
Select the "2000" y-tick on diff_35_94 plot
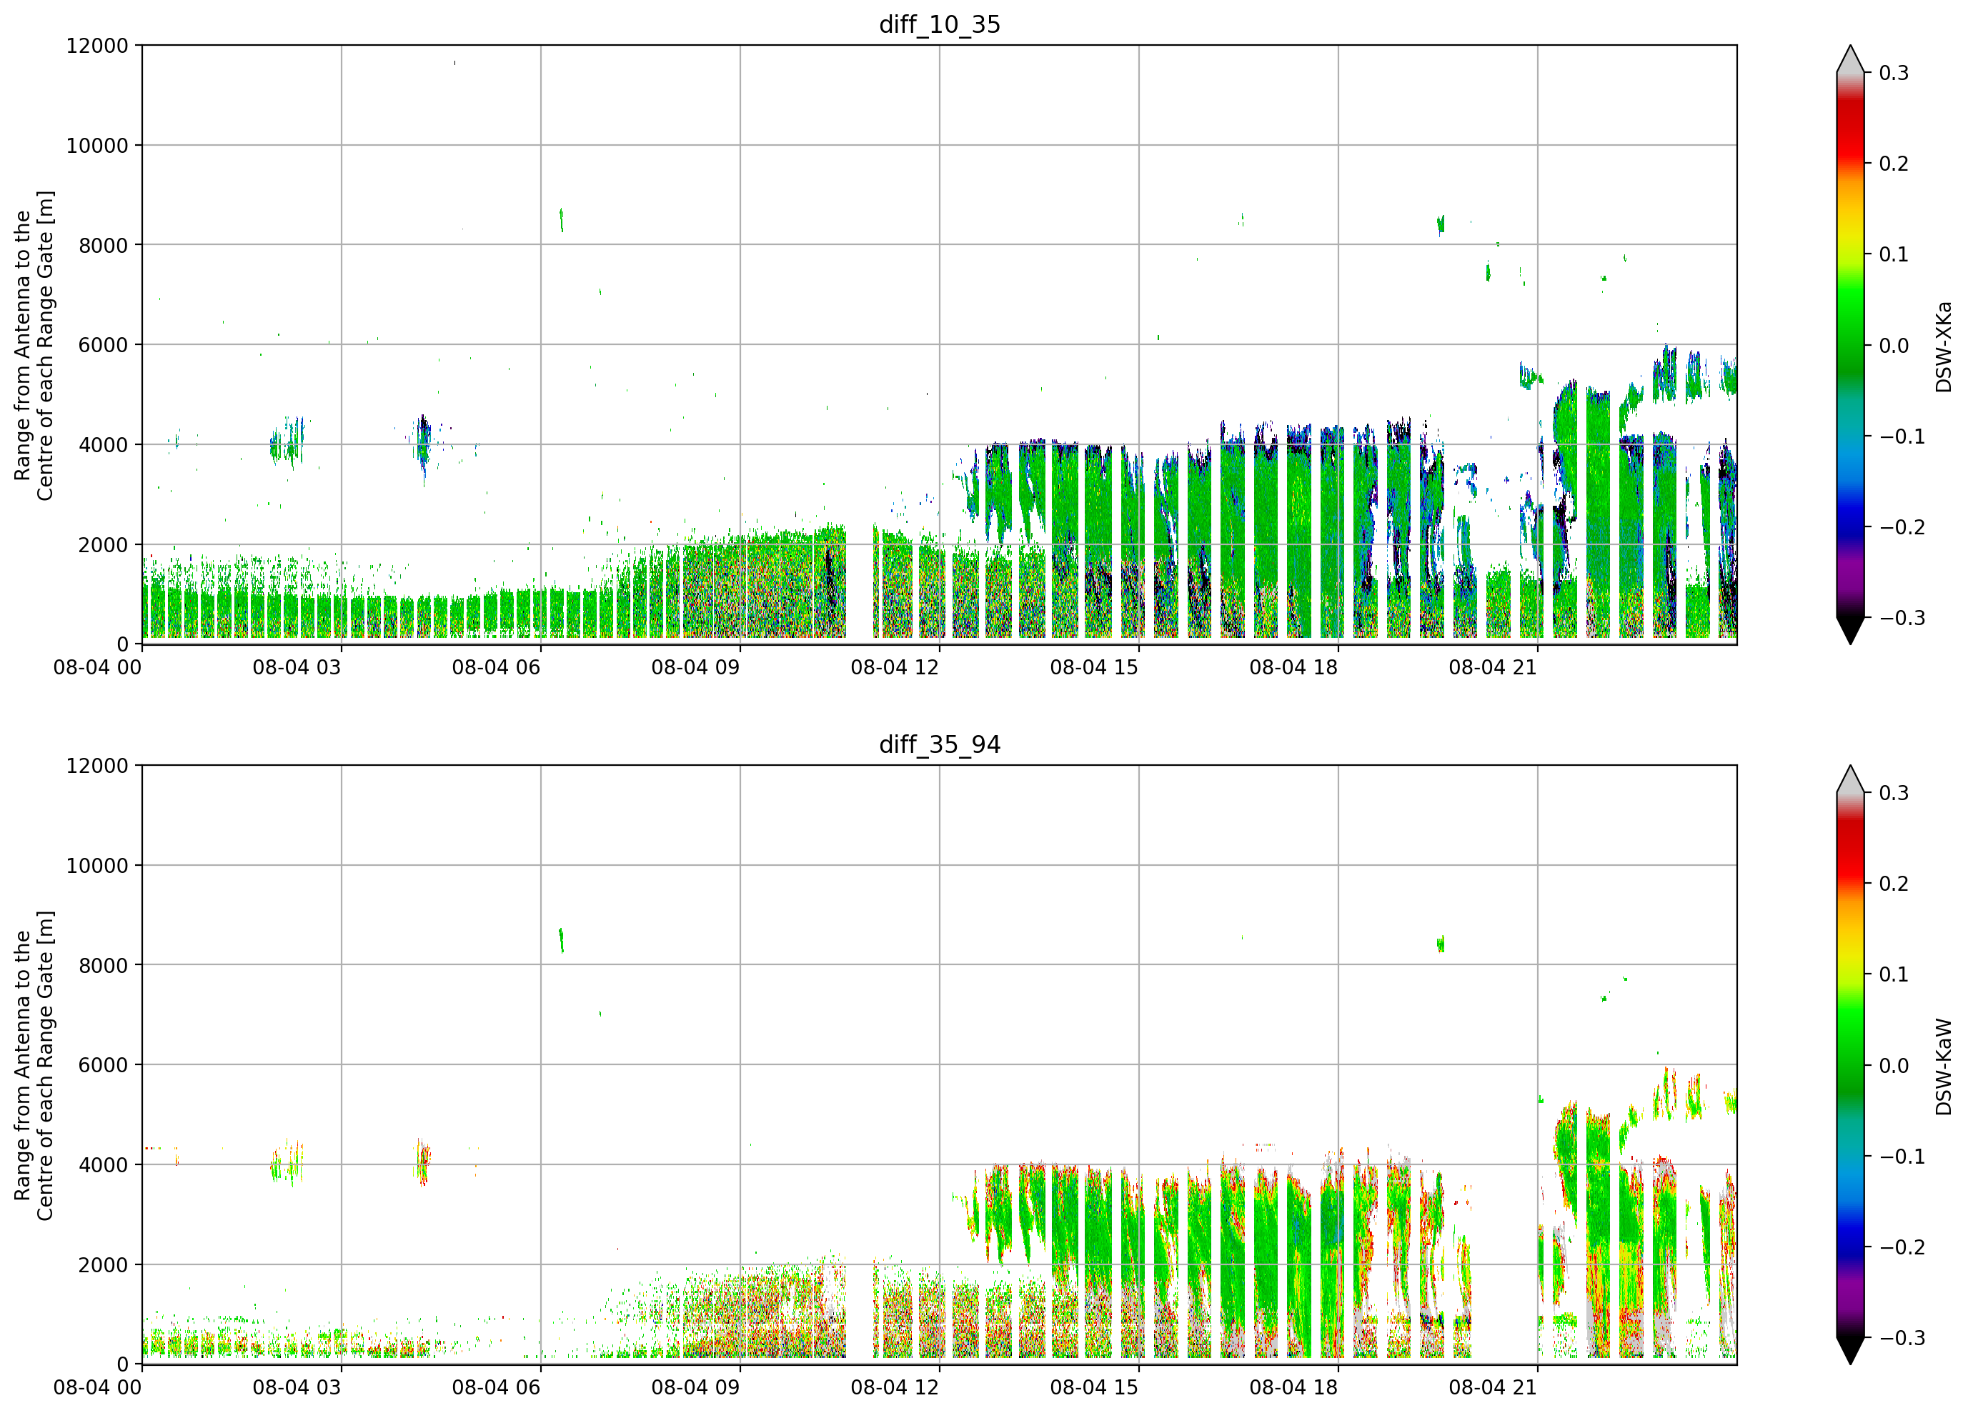(103, 1264)
